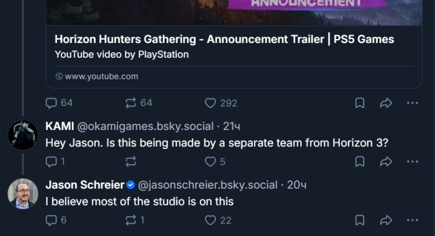This screenshot has height=236, width=435.
Task: Bookmark the Horizon trailer post
Action: [x=359, y=103]
